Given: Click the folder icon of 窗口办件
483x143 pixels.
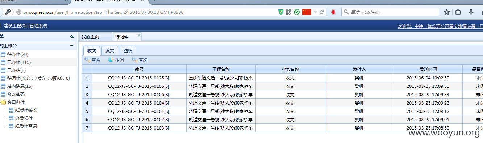Looking at the screenshot, I should (3, 102).
